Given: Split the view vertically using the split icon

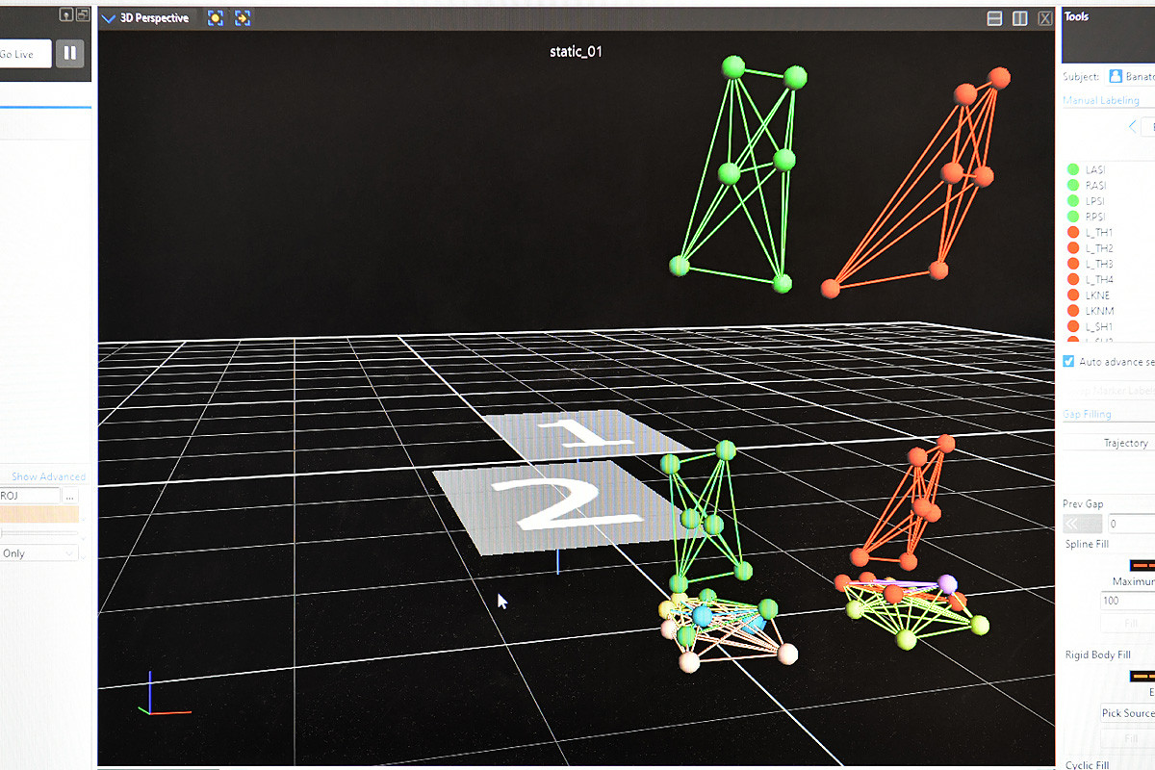Looking at the screenshot, I should click(x=1020, y=18).
